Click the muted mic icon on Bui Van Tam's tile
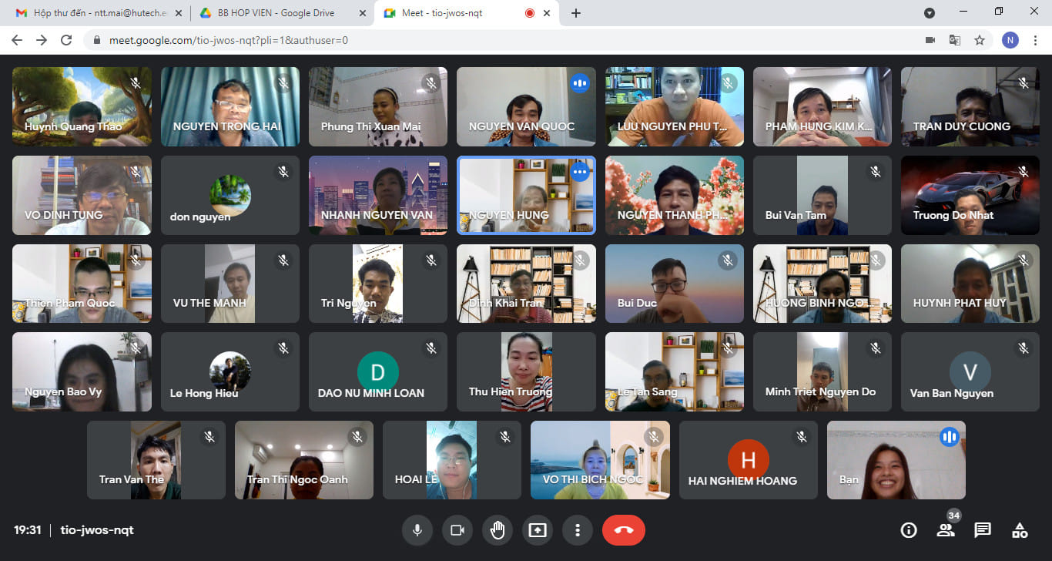The image size is (1052, 561). pyautogui.click(x=876, y=172)
